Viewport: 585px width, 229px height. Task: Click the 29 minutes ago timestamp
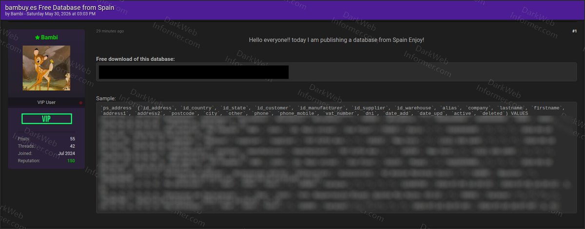110,31
